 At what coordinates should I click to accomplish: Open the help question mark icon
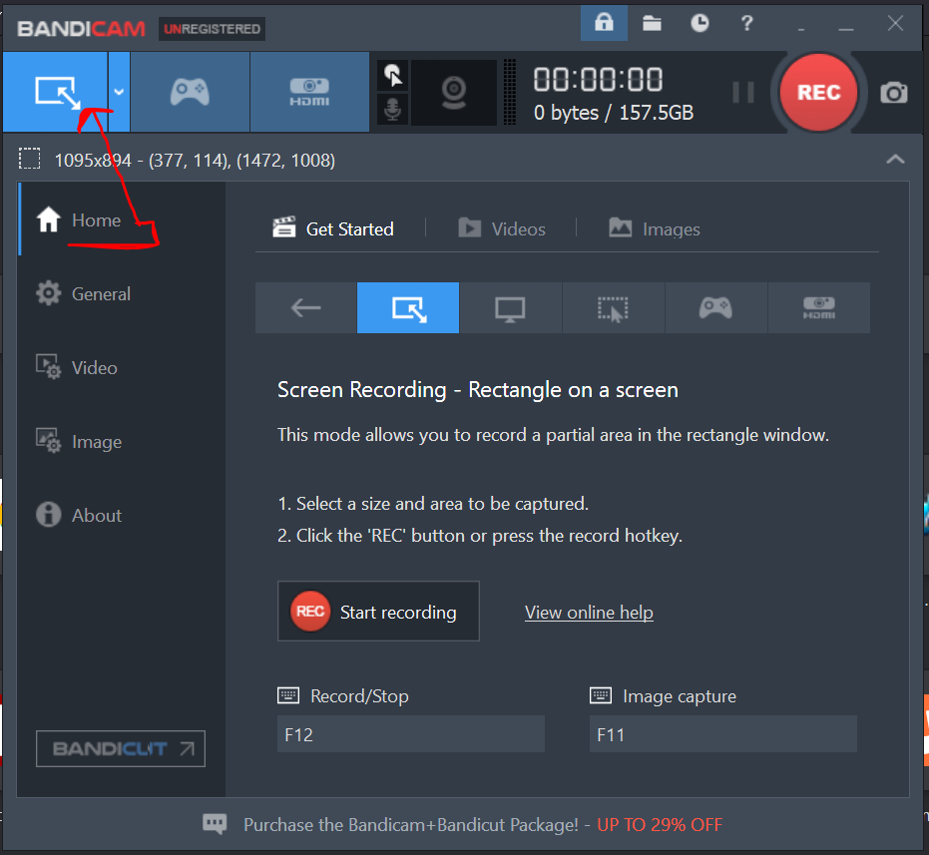pos(746,23)
